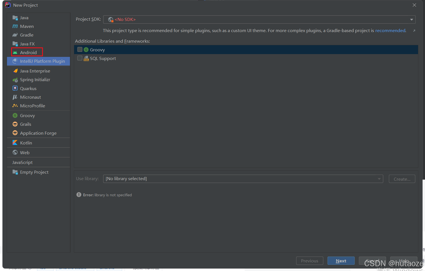Click the Empty Project folder icon
The image size is (425, 271).
coord(15,172)
